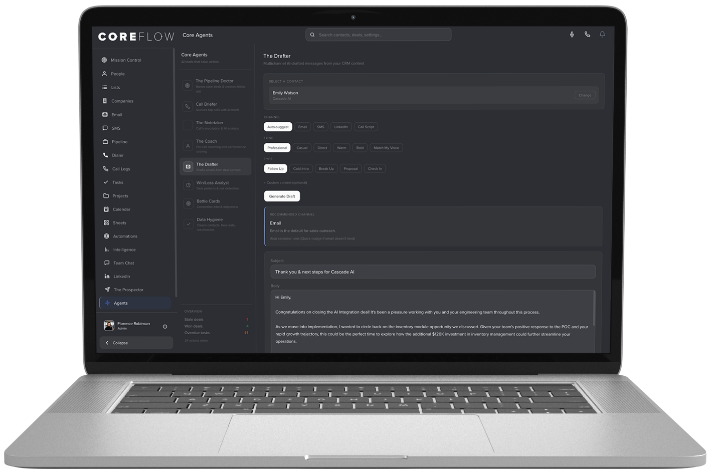Open the Call Logs phone icon
710x473 pixels.
(105, 169)
